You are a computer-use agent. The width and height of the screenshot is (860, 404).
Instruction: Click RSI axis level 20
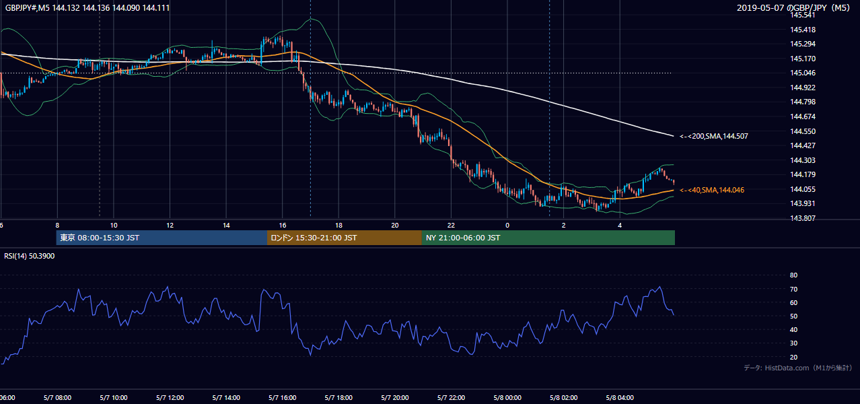coord(793,357)
